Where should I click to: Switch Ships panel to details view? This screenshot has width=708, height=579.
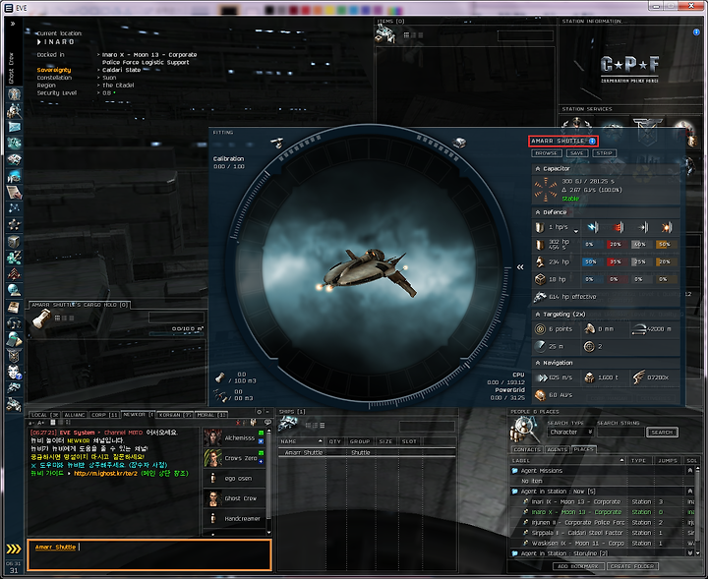point(316,425)
